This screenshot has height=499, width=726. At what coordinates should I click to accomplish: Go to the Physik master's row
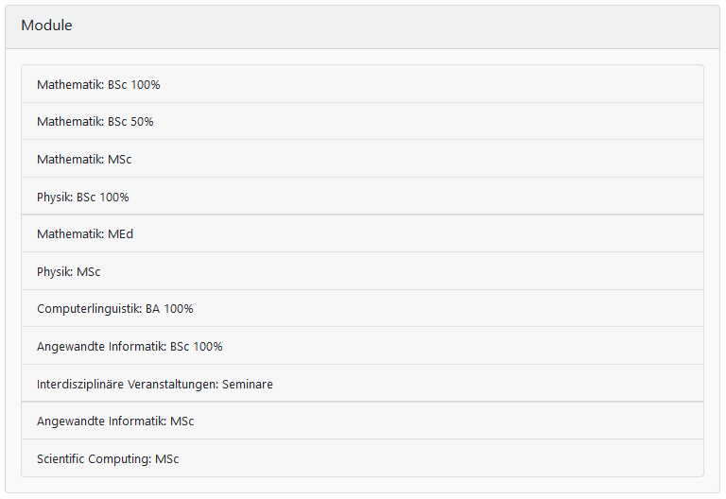click(69, 272)
